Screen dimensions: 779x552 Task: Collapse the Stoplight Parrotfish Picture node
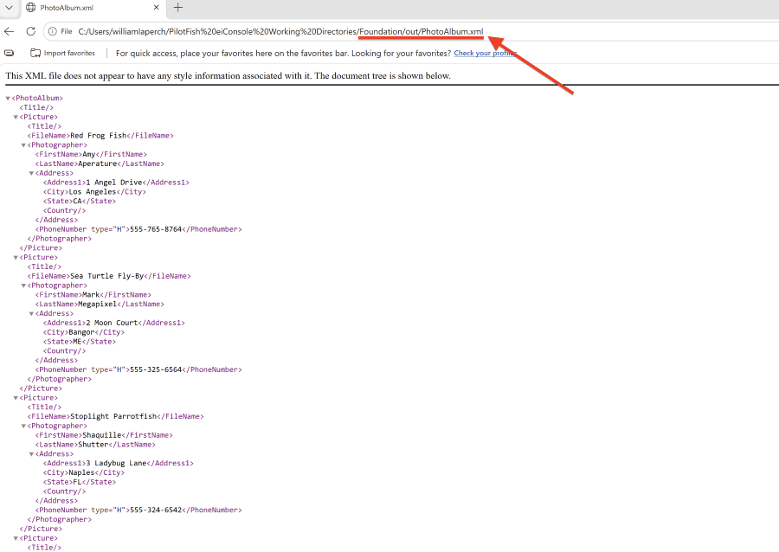click(16, 398)
